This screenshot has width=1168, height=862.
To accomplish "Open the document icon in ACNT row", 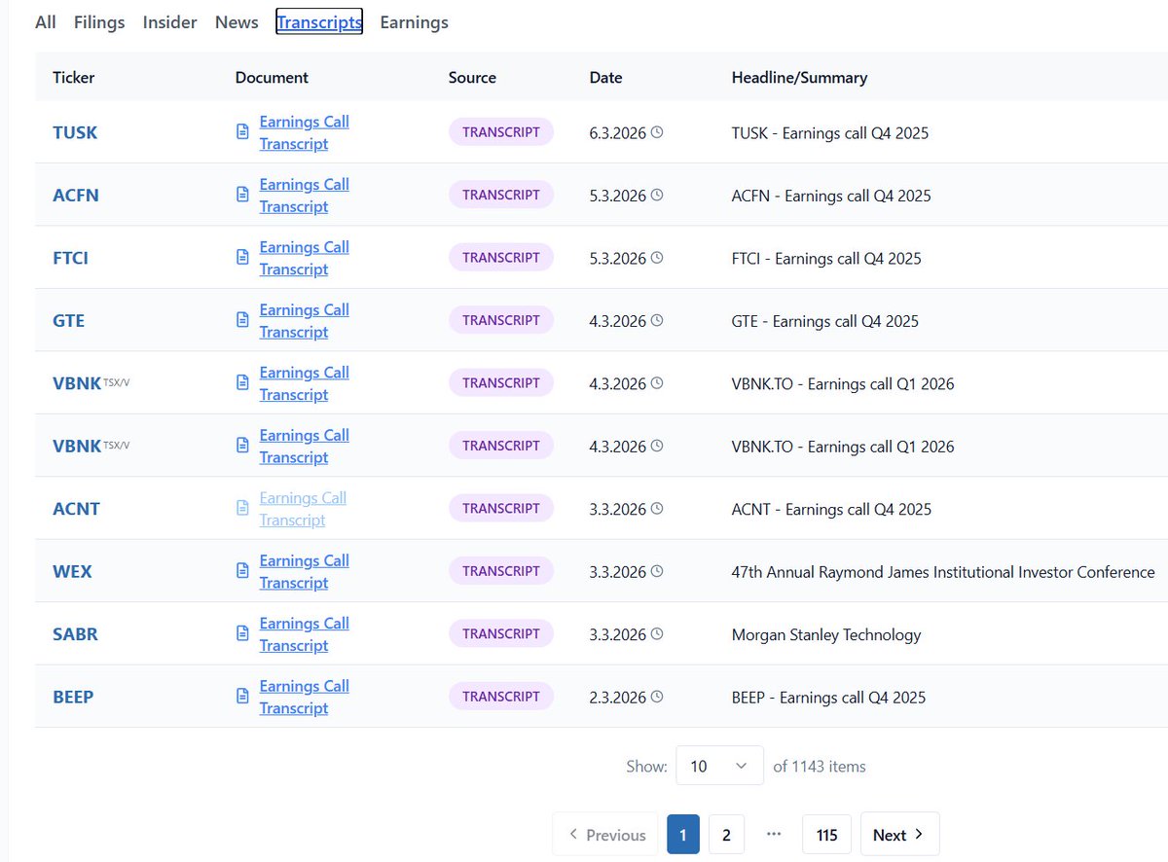I will [243, 508].
